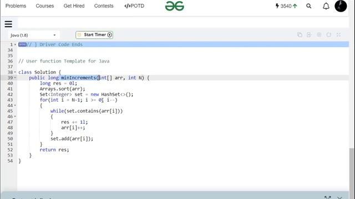
Task: Enter fullscreen editor mode
Action: click(338, 35)
